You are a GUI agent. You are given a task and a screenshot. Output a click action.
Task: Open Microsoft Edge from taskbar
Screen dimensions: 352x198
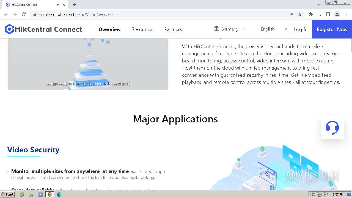59,194
